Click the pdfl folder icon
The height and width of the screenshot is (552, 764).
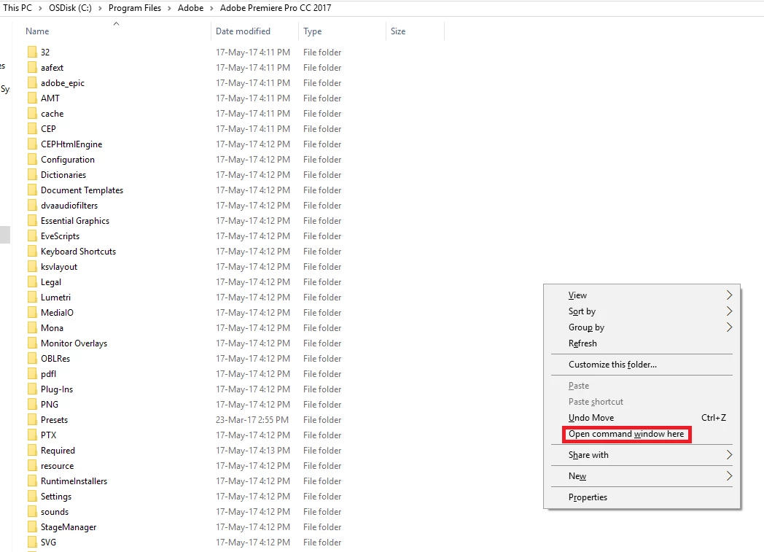(32, 373)
